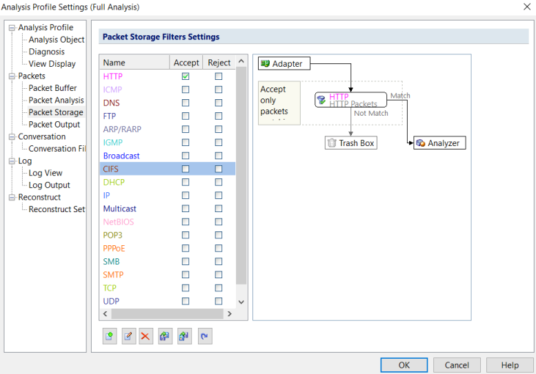Go to Packet Buffer settings
Viewport: 536px width, 374px height.
pyautogui.click(x=52, y=88)
